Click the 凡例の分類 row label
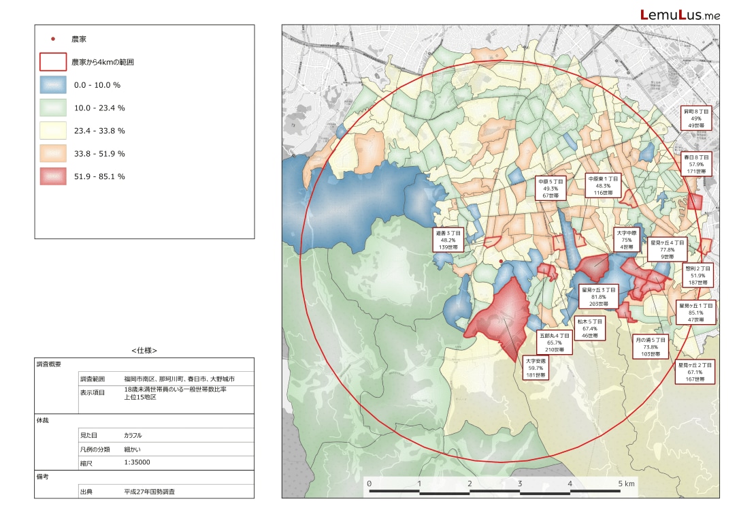 [x=95, y=449]
